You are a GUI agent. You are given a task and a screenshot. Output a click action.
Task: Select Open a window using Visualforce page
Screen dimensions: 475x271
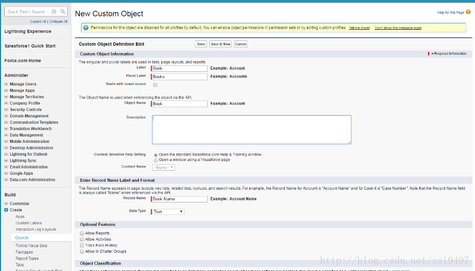click(x=155, y=160)
